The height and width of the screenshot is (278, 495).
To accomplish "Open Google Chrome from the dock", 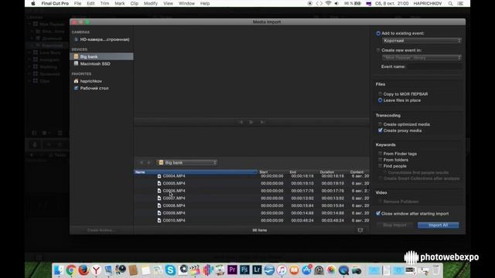I will [71, 270].
